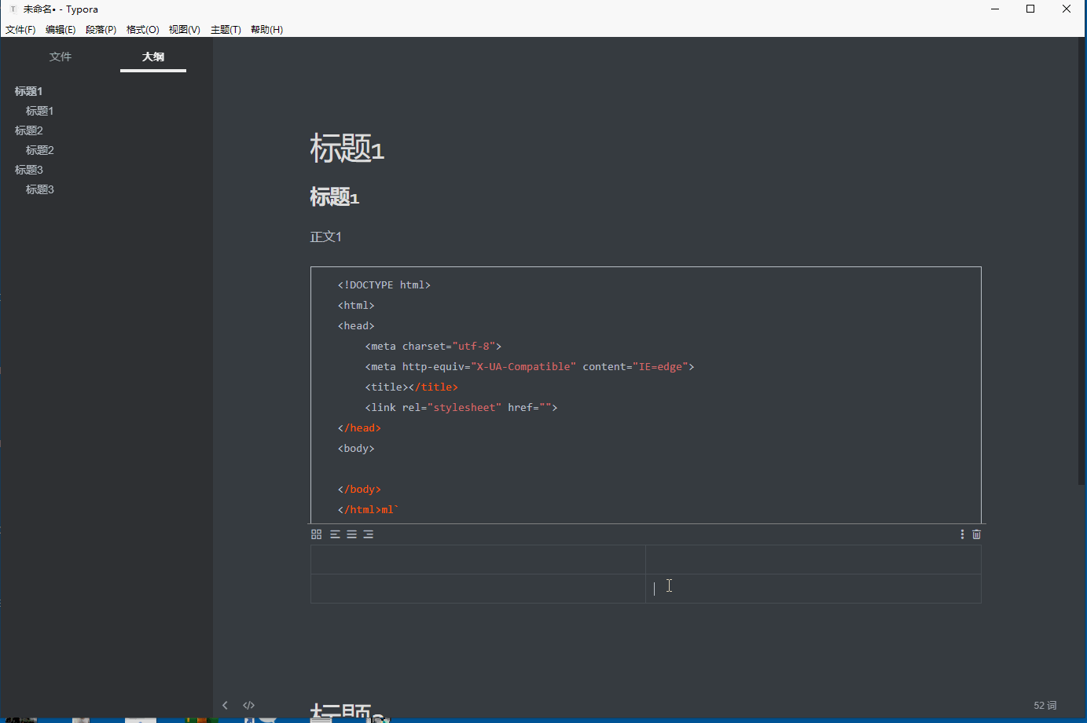Viewport: 1087px width, 723px height.
Task: Click the <!DOCTYPE html> code line
Action: [384, 285]
